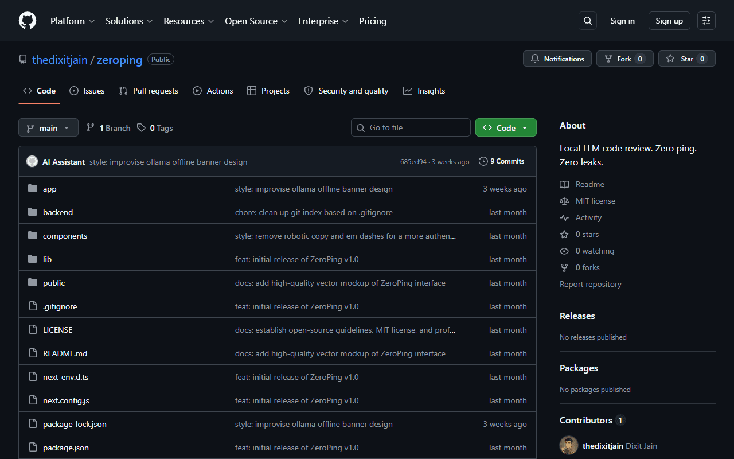The image size is (734, 459).
Task: Click the Sign in link
Action: (622, 21)
